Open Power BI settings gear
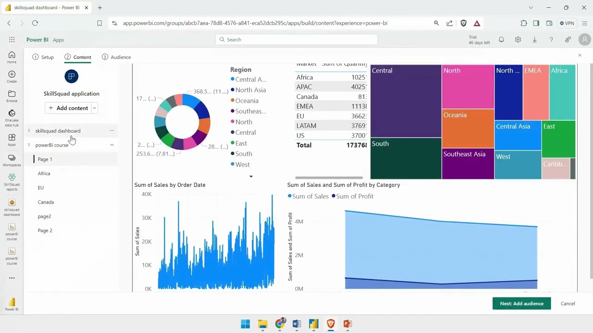The height and width of the screenshot is (333, 593). (x=518, y=40)
